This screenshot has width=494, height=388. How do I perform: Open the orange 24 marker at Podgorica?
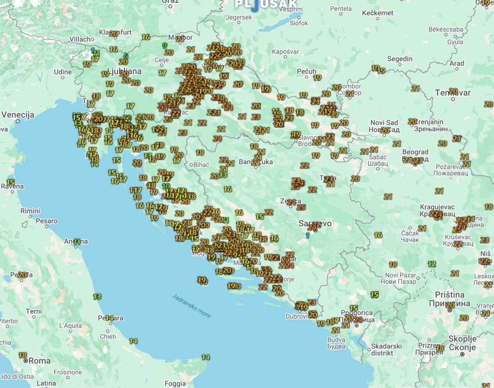coord(358,320)
